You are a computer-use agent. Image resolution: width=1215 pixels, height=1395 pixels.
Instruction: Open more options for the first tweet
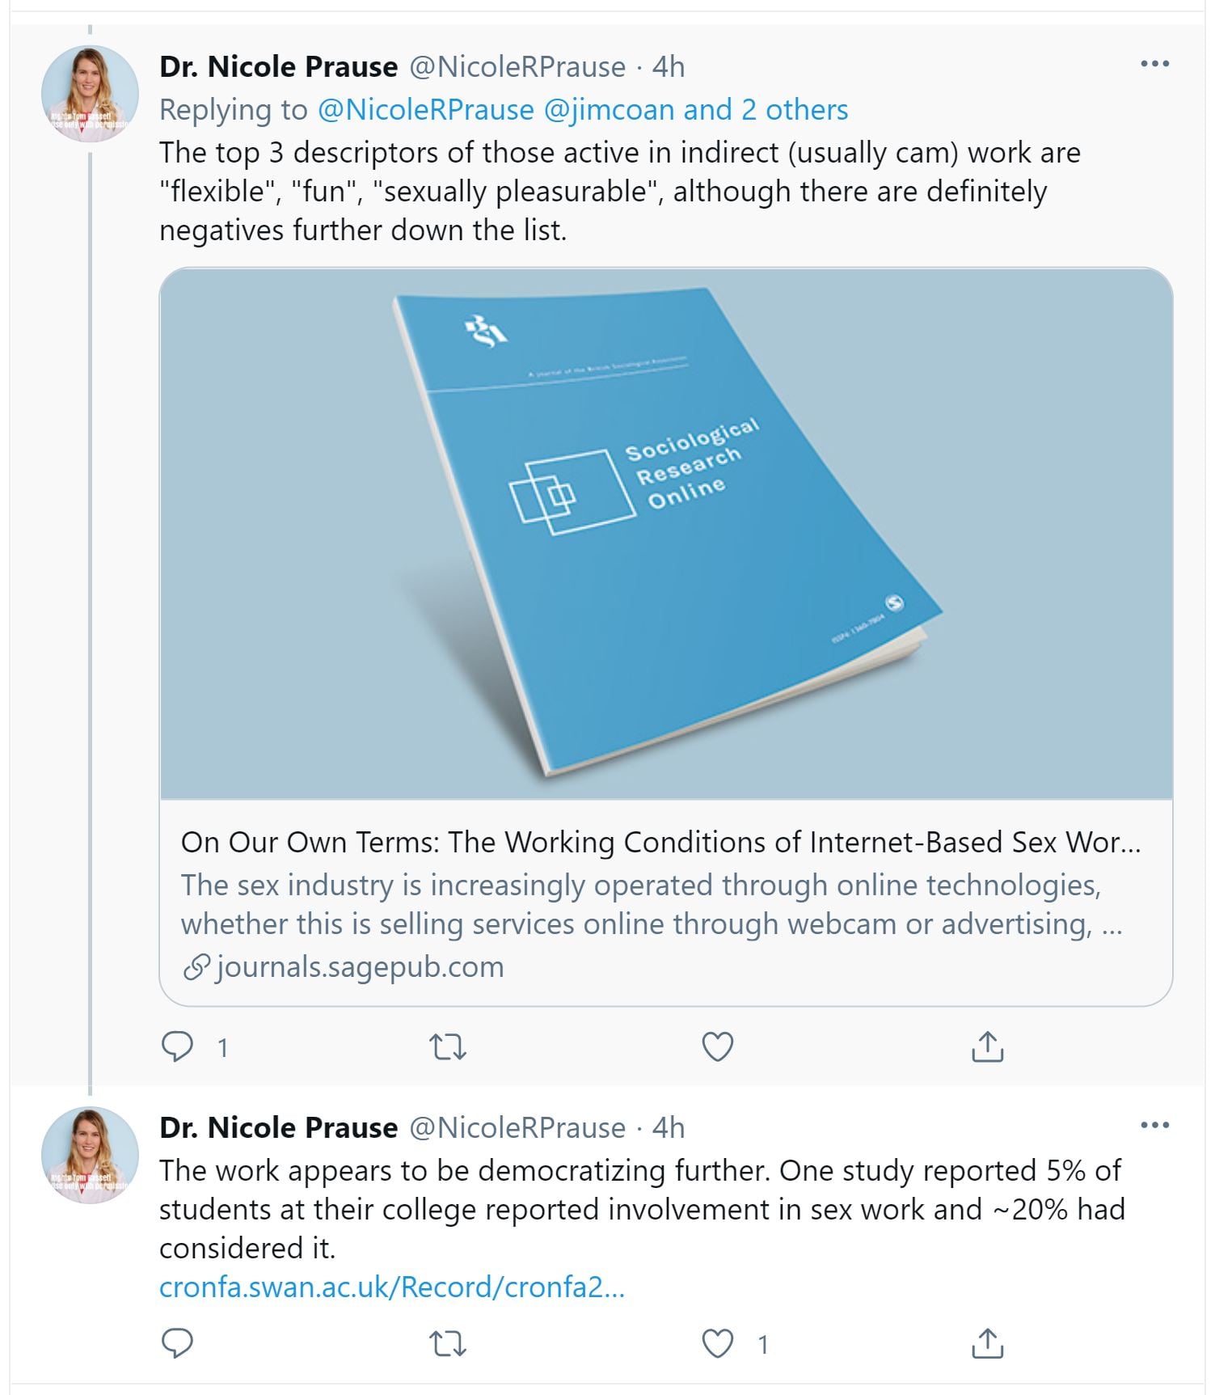(x=1154, y=64)
